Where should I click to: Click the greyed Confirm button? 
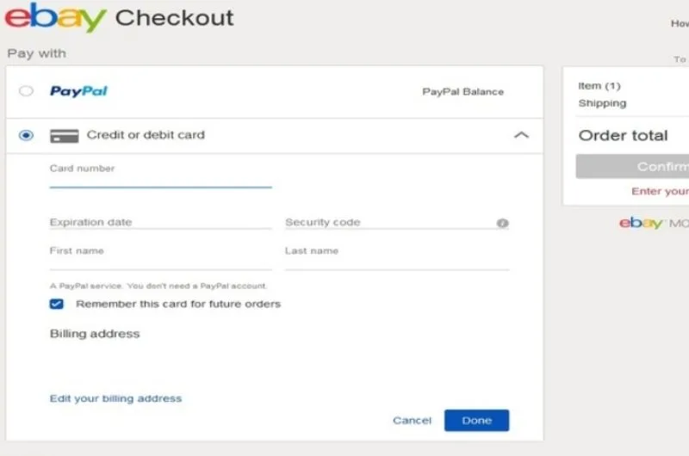[x=633, y=167]
